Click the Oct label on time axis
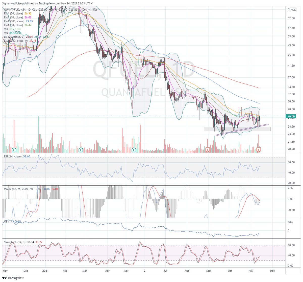The width and height of the screenshot is (303, 282). 230,270
